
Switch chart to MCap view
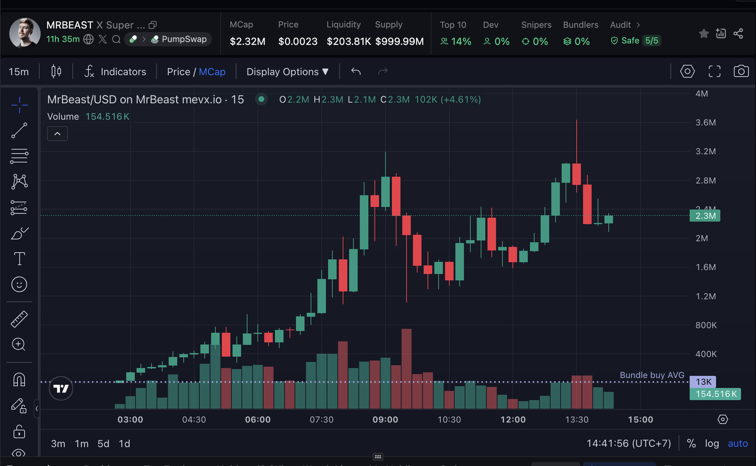click(212, 72)
